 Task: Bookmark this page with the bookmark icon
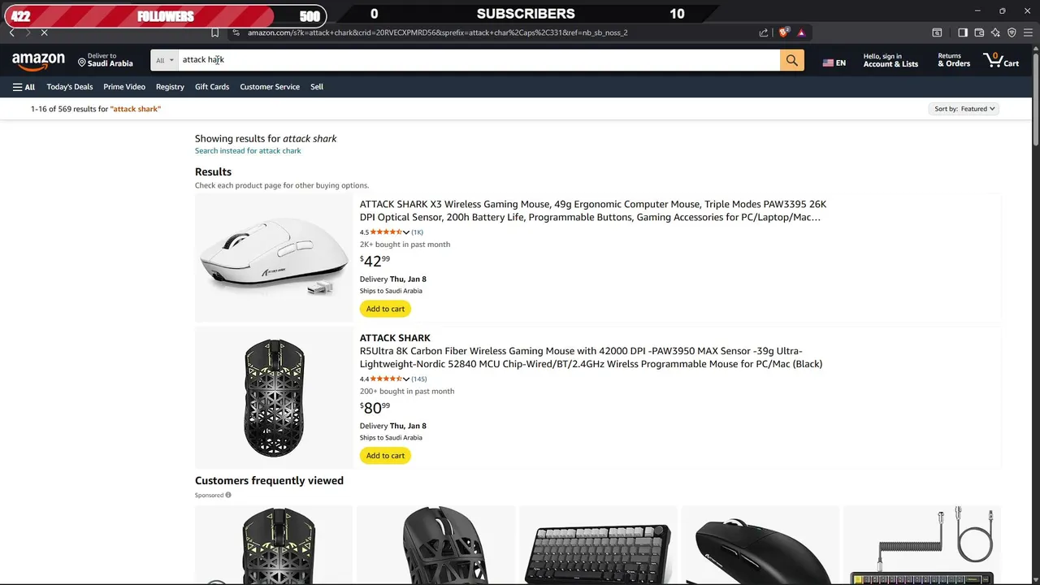point(214,32)
